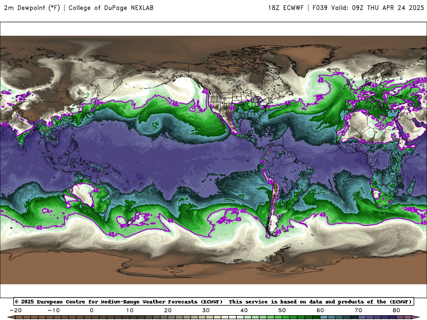This screenshot has height=320, width=427.
Task: Click the "College of DuPage NEXLAB" label
Action: [111, 8]
